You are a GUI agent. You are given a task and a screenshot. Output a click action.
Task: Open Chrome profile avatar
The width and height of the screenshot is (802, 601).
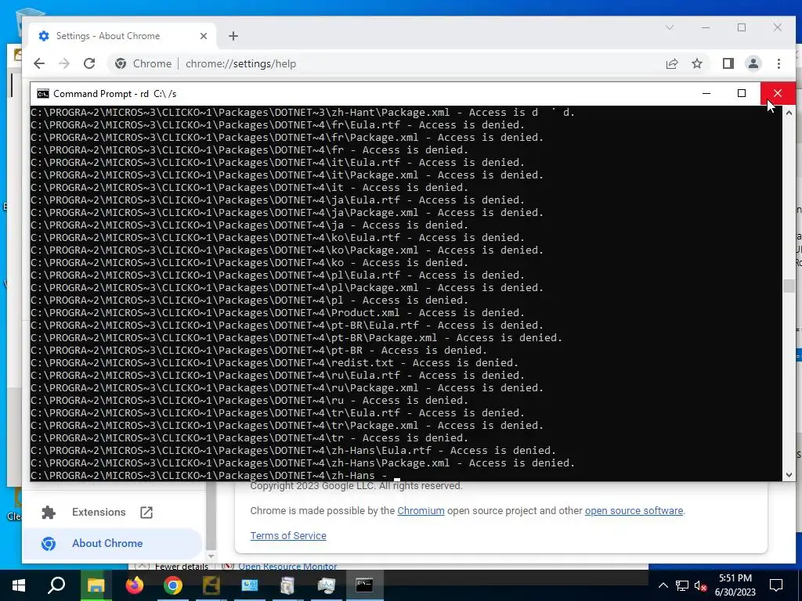pyautogui.click(x=753, y=63)
